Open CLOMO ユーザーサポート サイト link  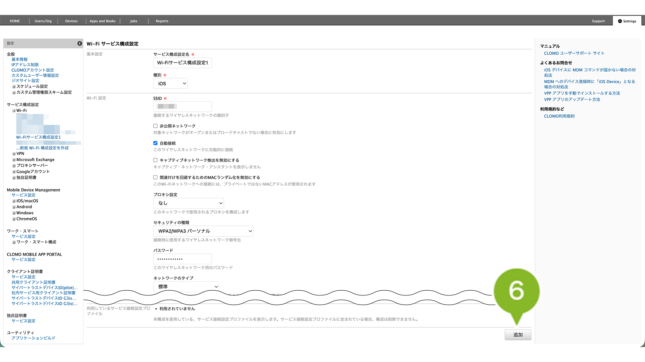point(574,53)
